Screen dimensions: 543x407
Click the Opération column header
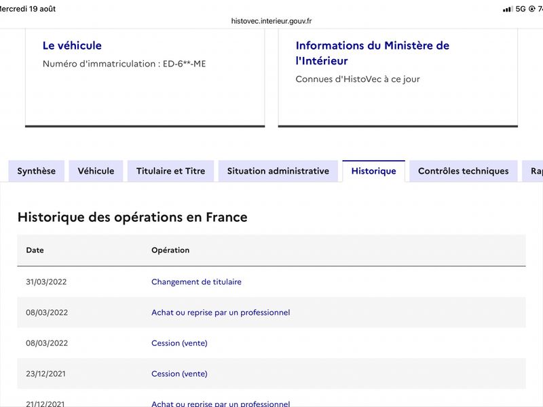[170, 250]
